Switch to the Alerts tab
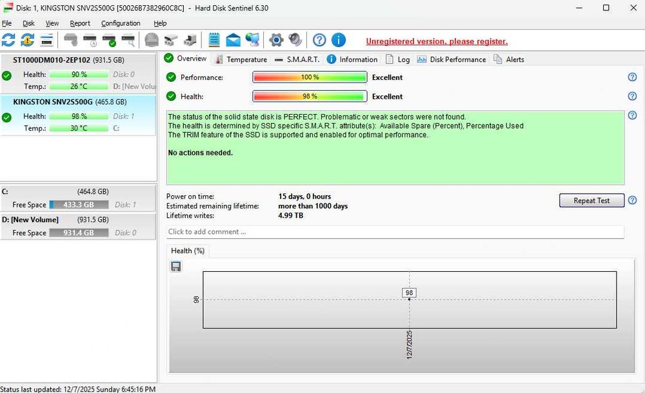Viewport: 645px width, 393px height. coord(509,60)
